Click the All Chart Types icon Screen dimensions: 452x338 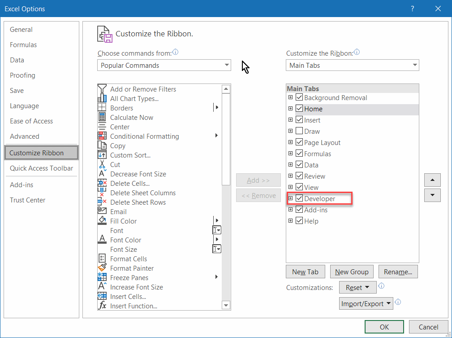[x=102, y=98]
